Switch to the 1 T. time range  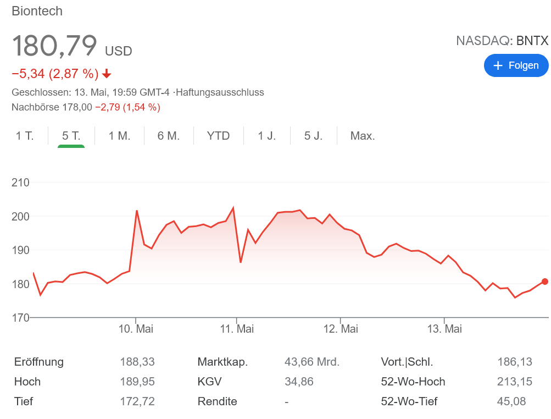tap(25, 136)
